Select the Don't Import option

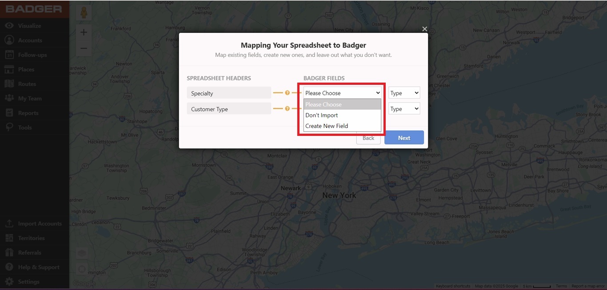pos(322,115)
